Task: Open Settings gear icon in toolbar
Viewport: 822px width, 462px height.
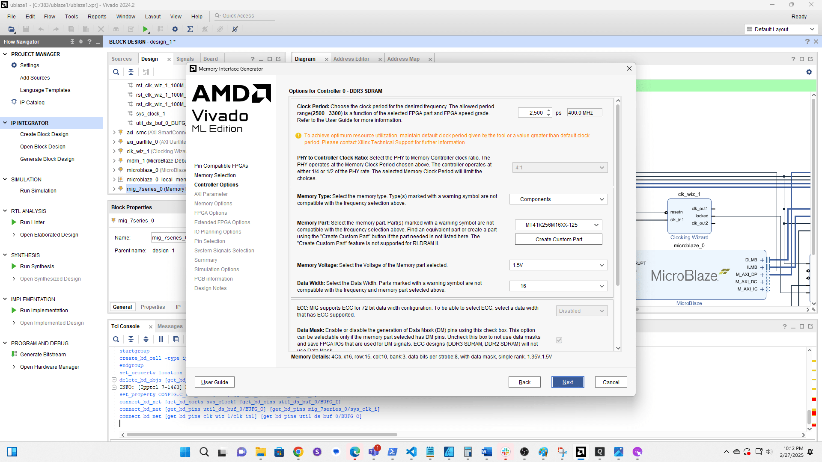Action: click(175, 29)
